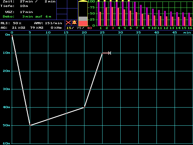The height and width of the screenshot is (145, 193).
Task: Click the X marker ending the dive profile
Action: pyautogui.click(x=109, y=53)
